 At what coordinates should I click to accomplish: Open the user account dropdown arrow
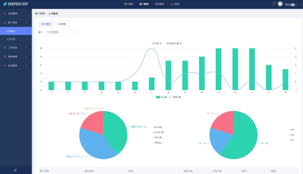[x=300, y=4]
